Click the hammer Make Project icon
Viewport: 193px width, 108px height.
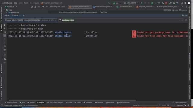coord(109,3)
